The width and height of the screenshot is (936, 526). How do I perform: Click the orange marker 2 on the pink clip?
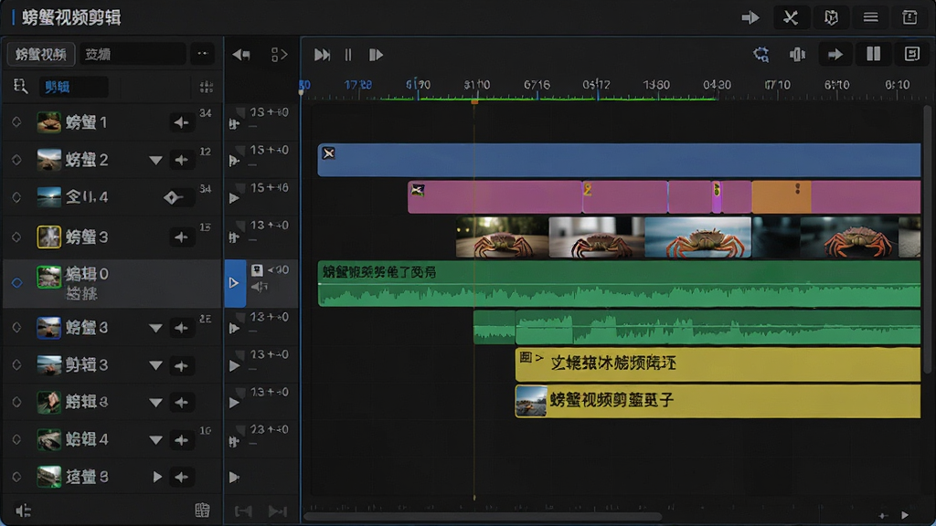coord(588,190)
